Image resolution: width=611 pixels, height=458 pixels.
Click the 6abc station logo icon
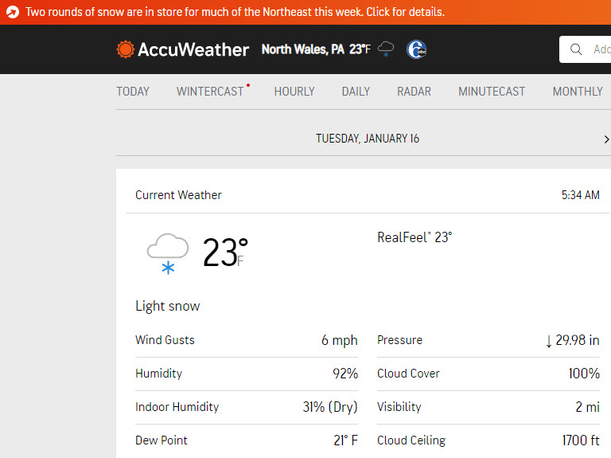[x=417, y=49]
